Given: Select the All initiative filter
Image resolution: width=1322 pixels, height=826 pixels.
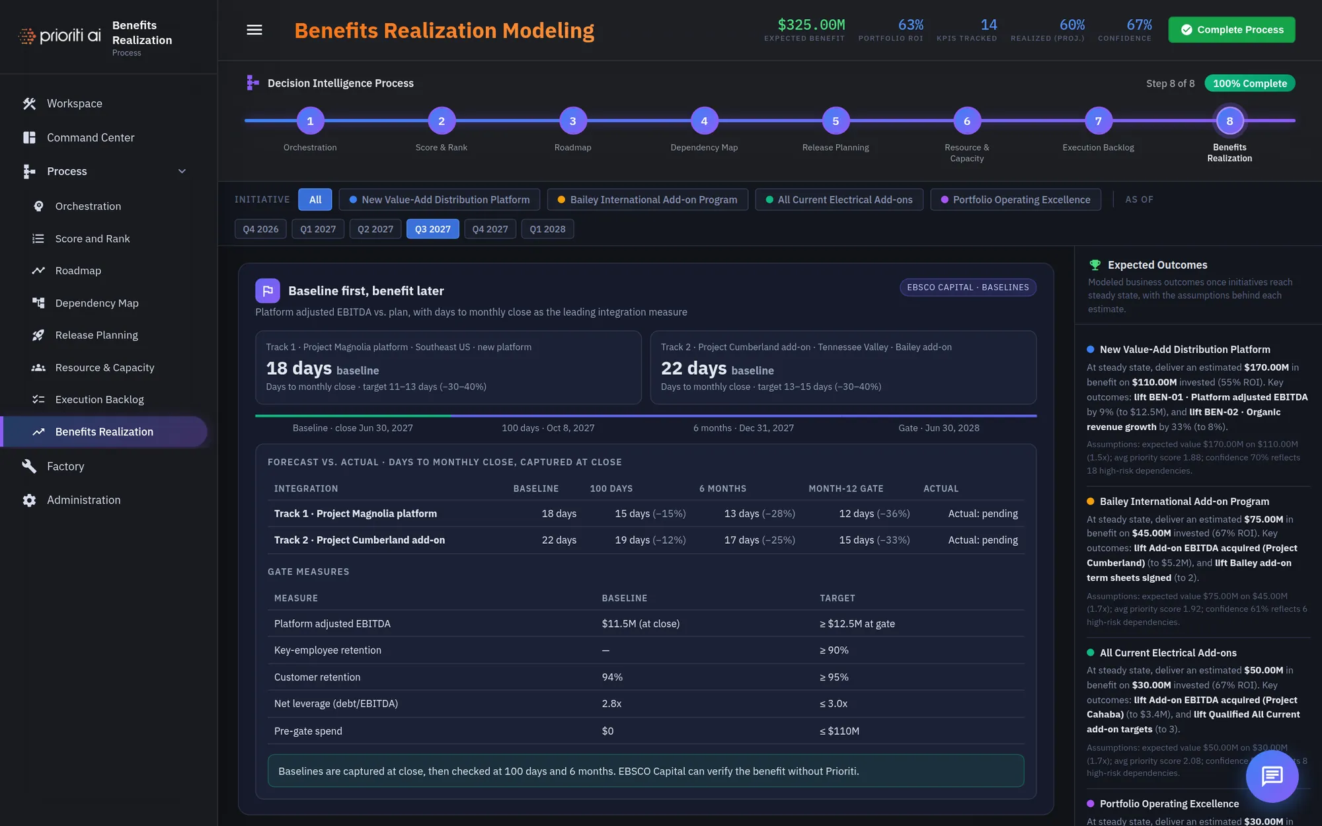Looking at the screenshot, I should point(315,200).
